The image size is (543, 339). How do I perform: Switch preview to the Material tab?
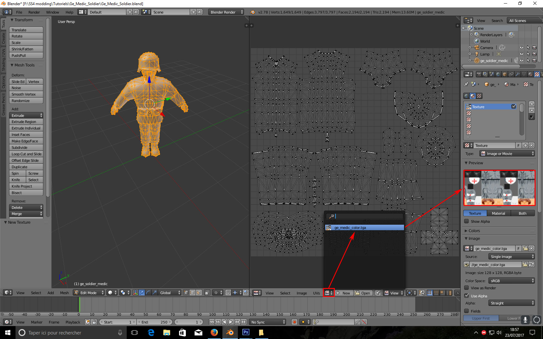coord(498,213)
